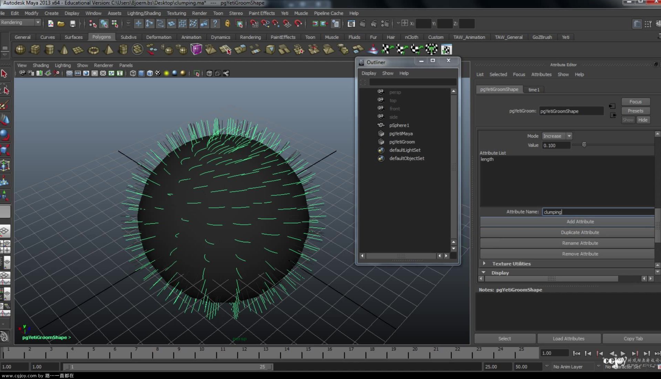Click the Attribute Name input field
The width and height of the screenshot is (661, 379).
(598, 212)
